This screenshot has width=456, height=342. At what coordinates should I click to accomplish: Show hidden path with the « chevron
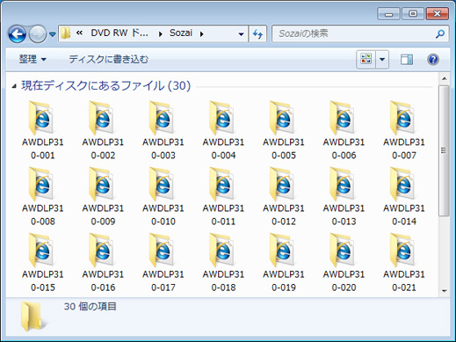tap(79, 33)
